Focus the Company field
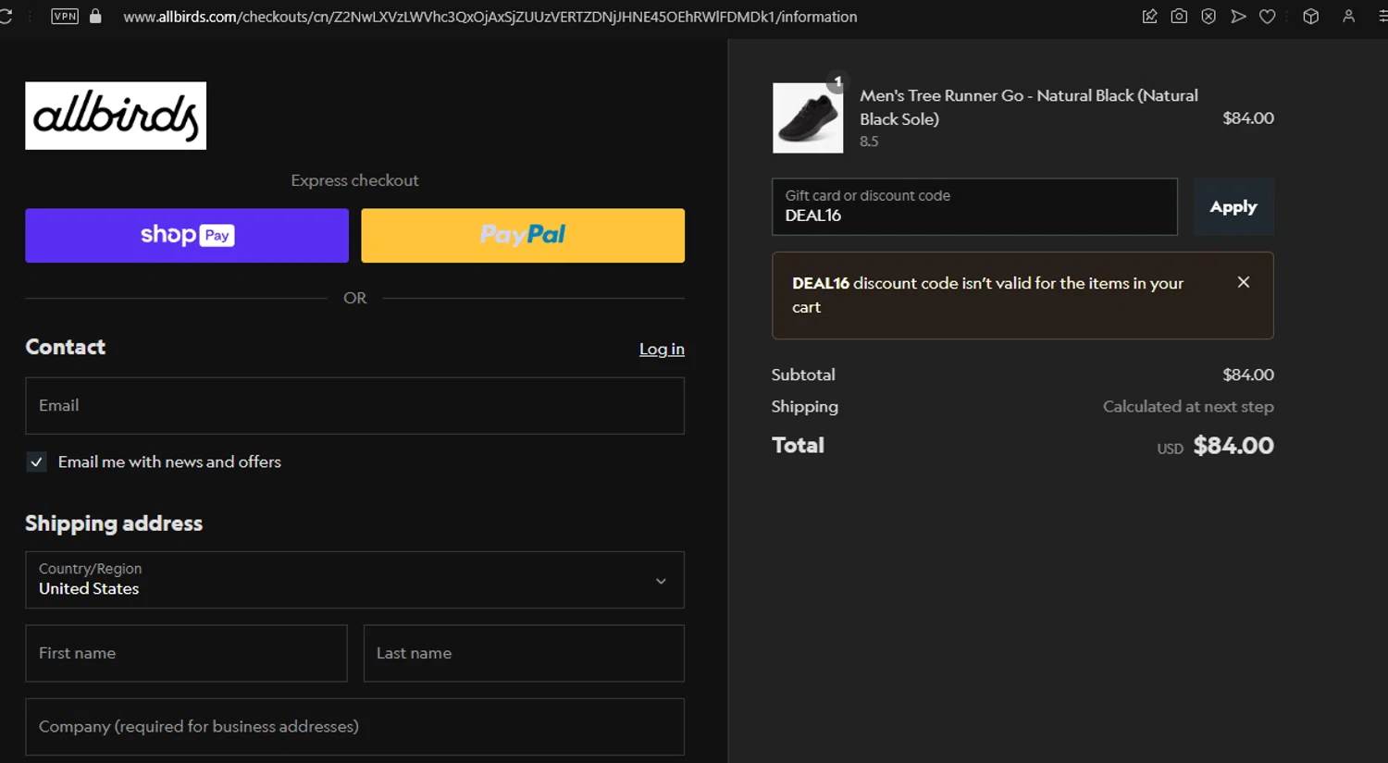Image resolution: width=1388 pixels, height=763 pixels. 354,727
